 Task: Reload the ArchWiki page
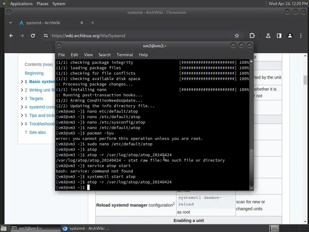[33, 36]
